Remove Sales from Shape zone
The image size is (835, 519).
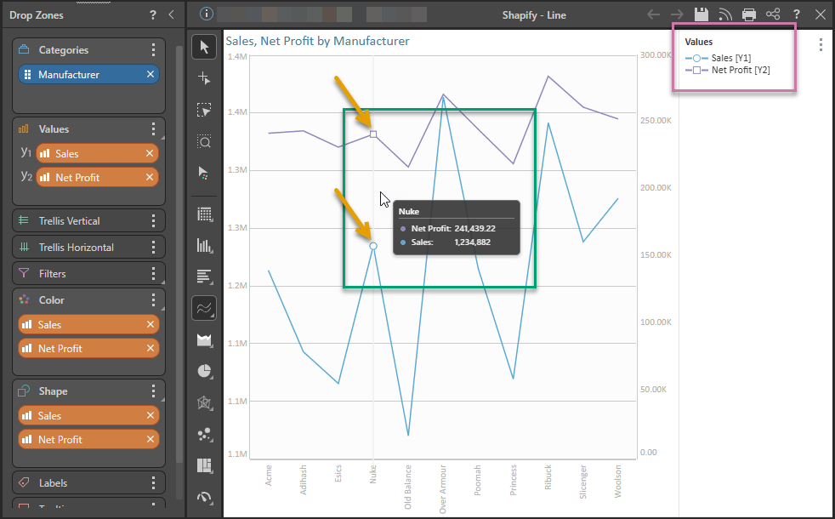coord(151,416)
